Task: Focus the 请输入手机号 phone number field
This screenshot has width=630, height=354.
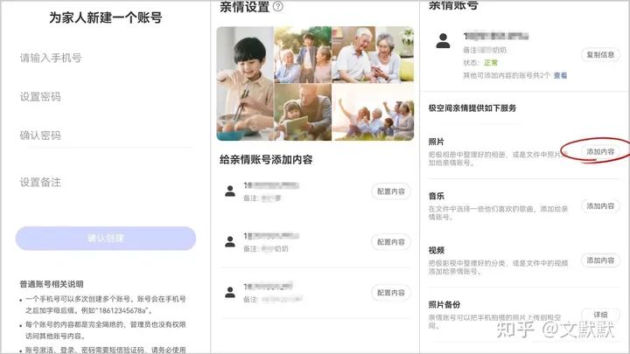Action: click(x=106, y=59)
